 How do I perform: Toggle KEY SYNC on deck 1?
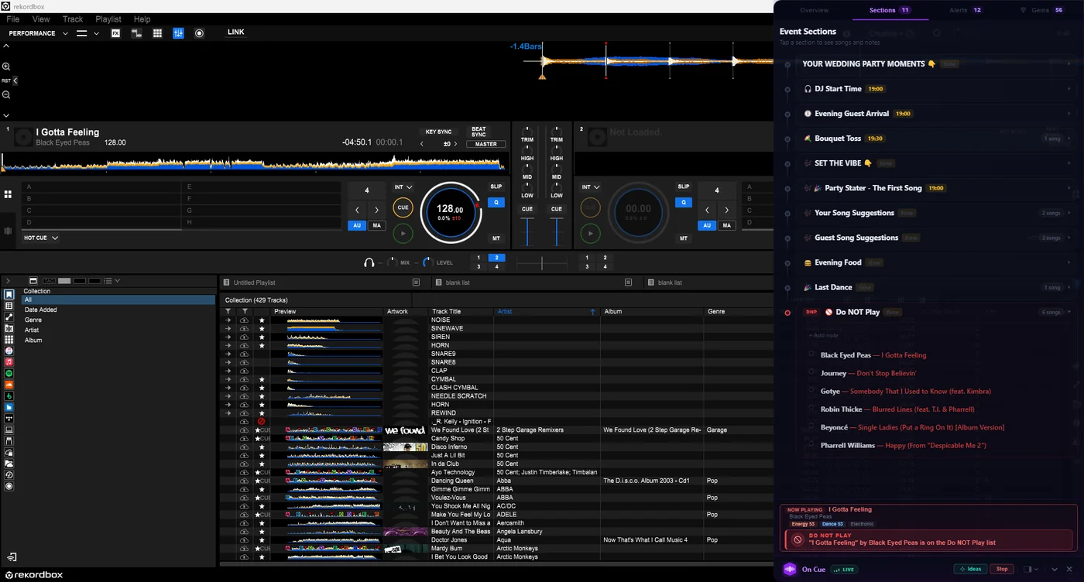pos(438,132)
